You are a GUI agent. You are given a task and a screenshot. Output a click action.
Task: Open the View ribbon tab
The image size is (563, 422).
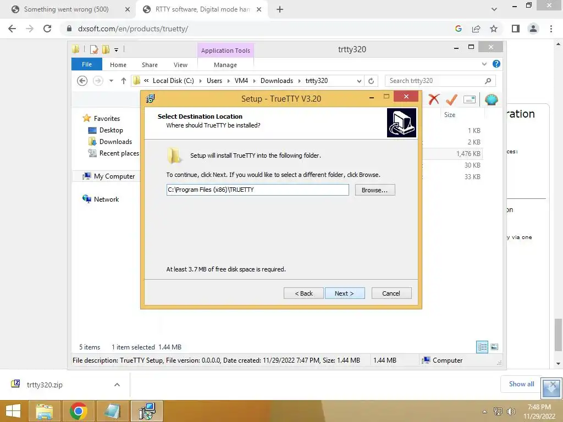(x=180, y=65)
